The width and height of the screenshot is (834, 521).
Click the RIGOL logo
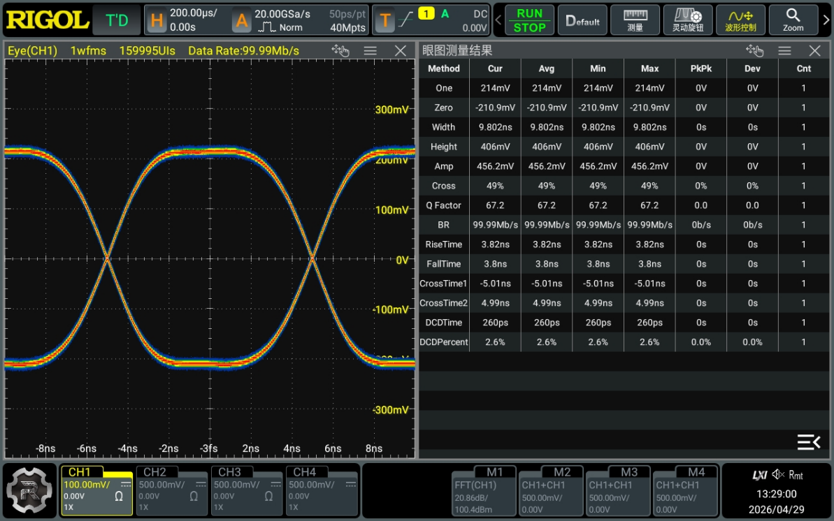click(x=47, y=20)
